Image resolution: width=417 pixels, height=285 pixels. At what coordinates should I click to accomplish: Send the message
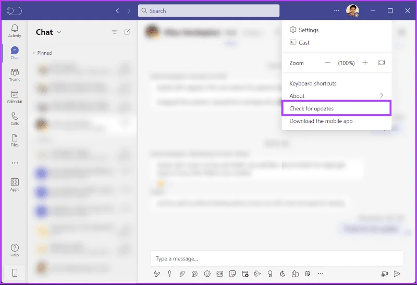click(397, 274)
